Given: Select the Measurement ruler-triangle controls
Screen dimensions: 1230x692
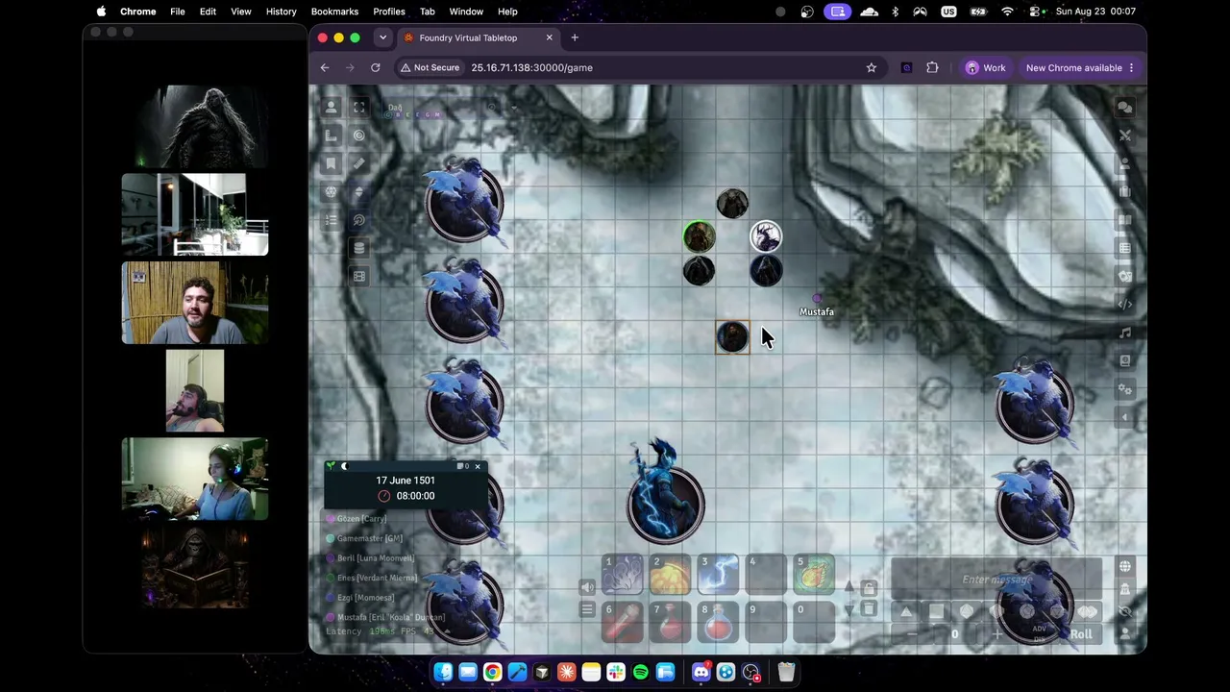Looking at the screenshot, I should click(x=332, y=136).
